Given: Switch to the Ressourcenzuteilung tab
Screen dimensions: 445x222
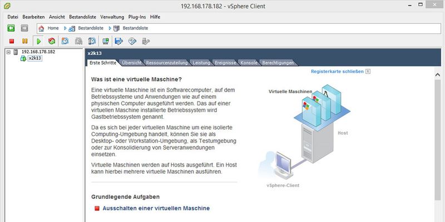Looking at the screenshot, I should (x=167, y=63).
